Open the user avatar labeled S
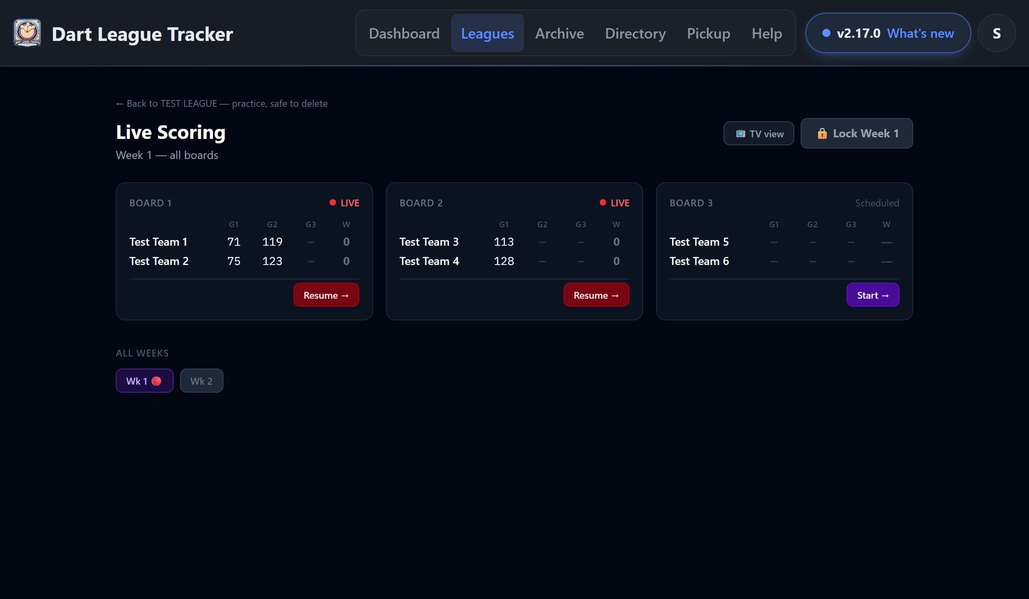 coord(996,33)
